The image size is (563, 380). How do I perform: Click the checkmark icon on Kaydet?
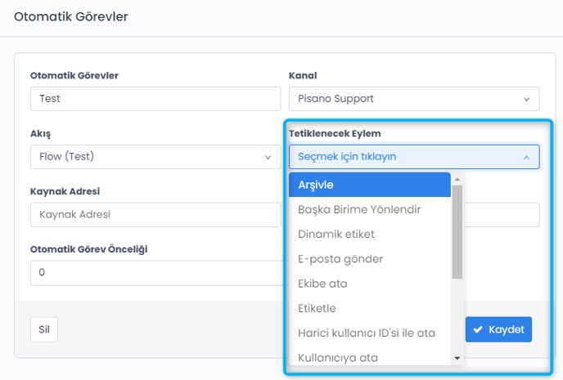point(478,329)
